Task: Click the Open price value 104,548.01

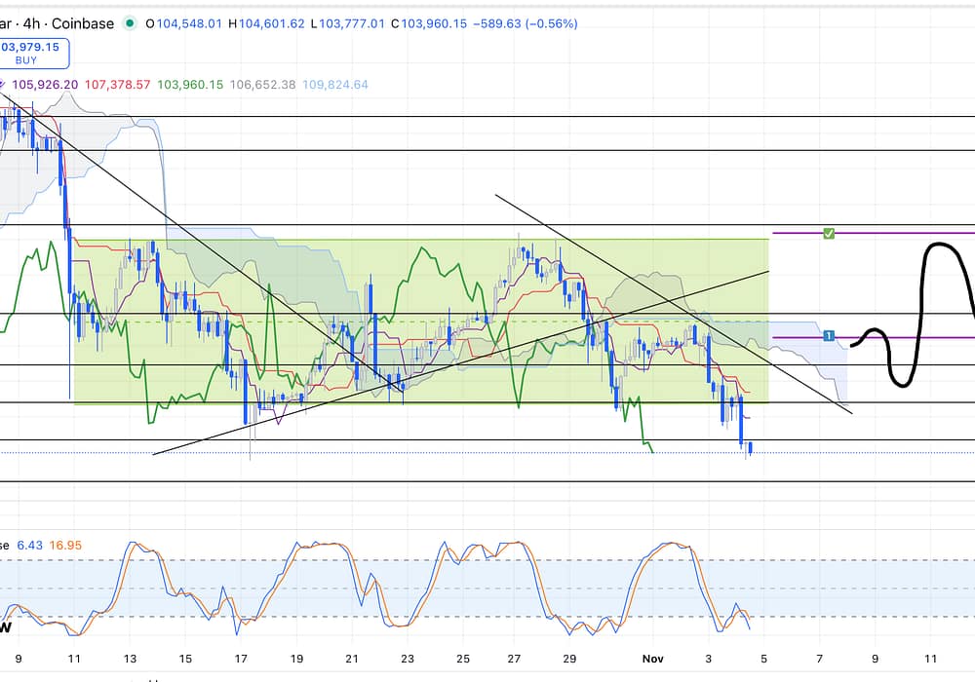Action: pos(187,23)
